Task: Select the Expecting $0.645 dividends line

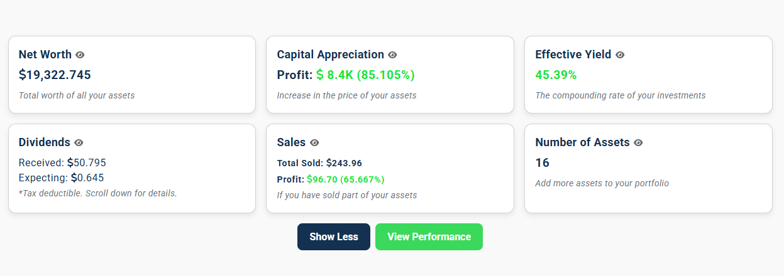Action: click(61, 178)
